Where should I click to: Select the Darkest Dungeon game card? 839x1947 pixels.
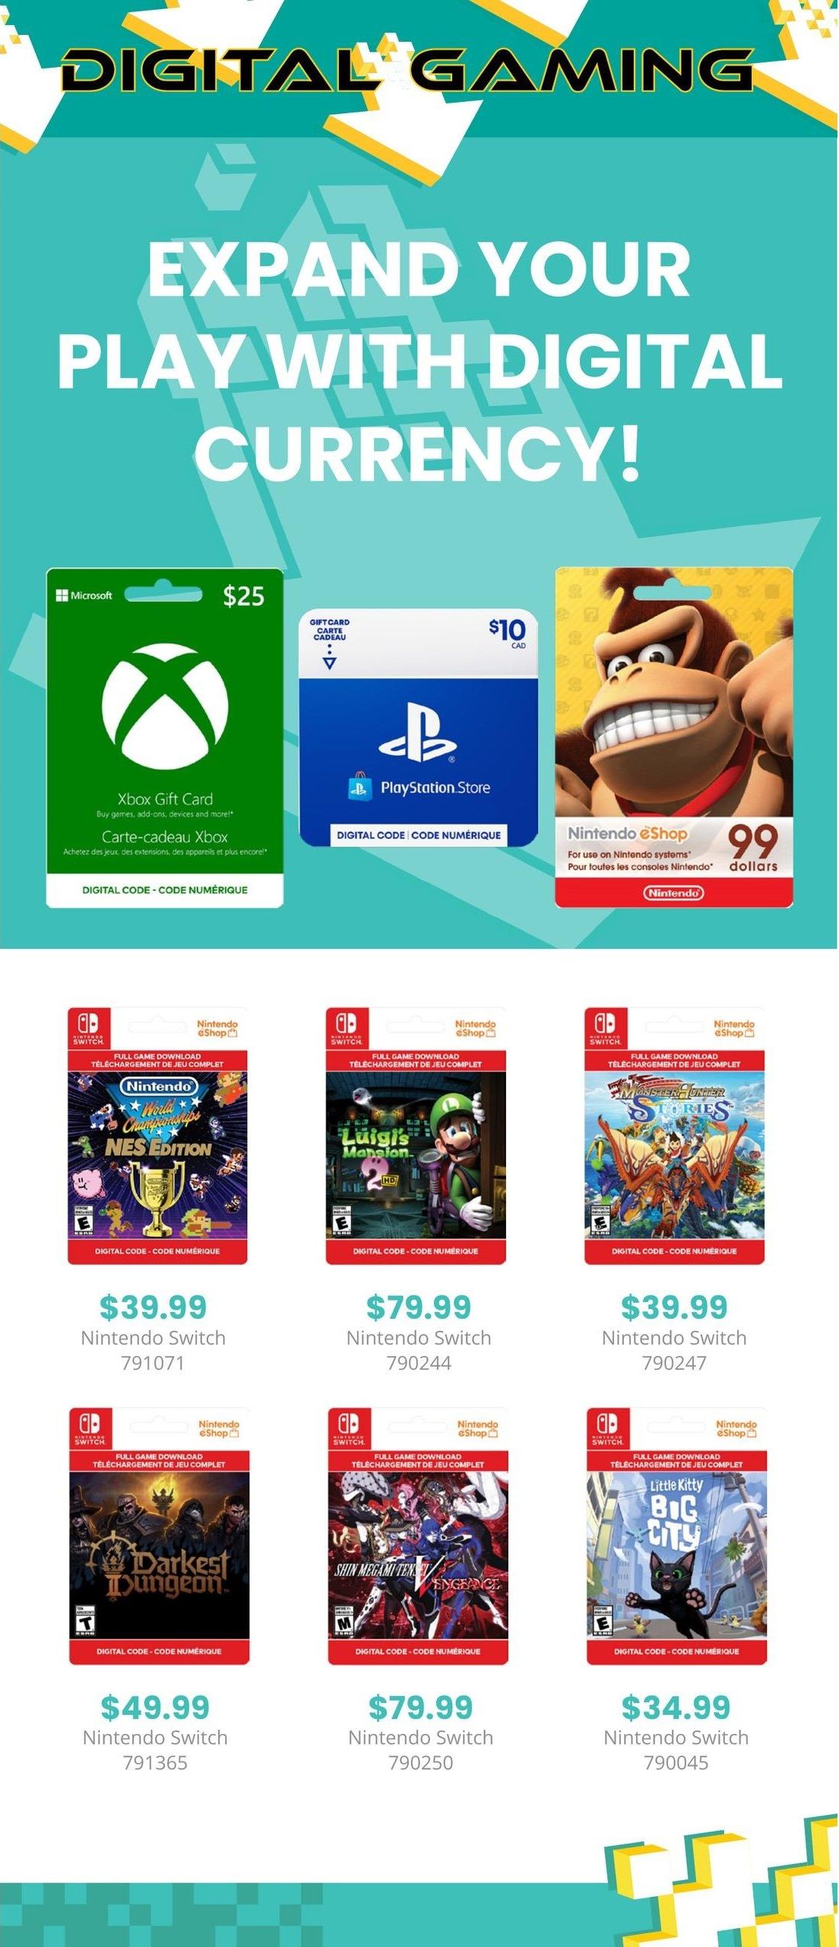tap(159, 1536)
